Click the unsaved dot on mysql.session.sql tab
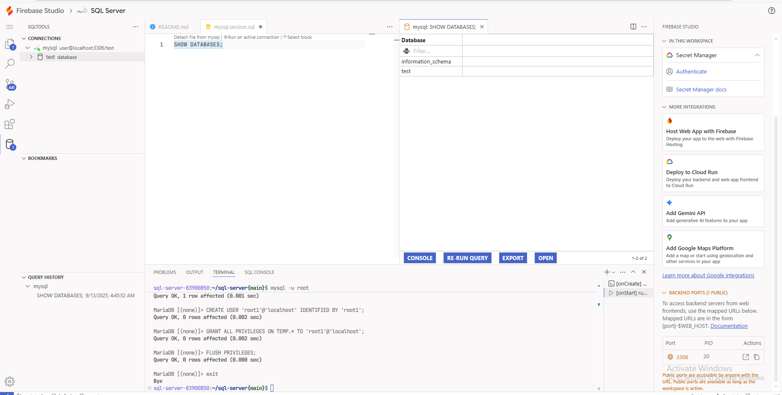This screenshot has width=782, height=395. tap(261, 27)
